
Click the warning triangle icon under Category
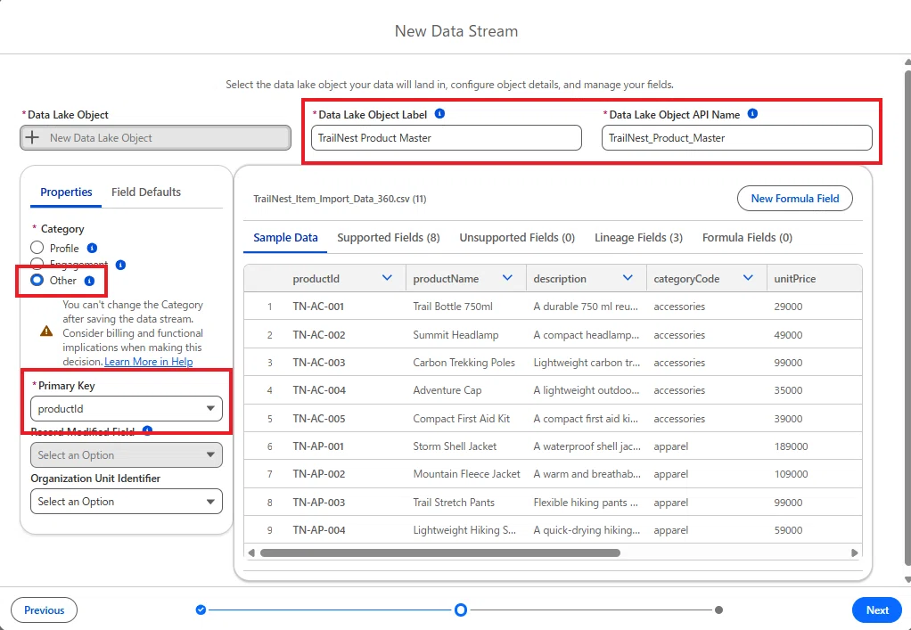coord(46,331)
